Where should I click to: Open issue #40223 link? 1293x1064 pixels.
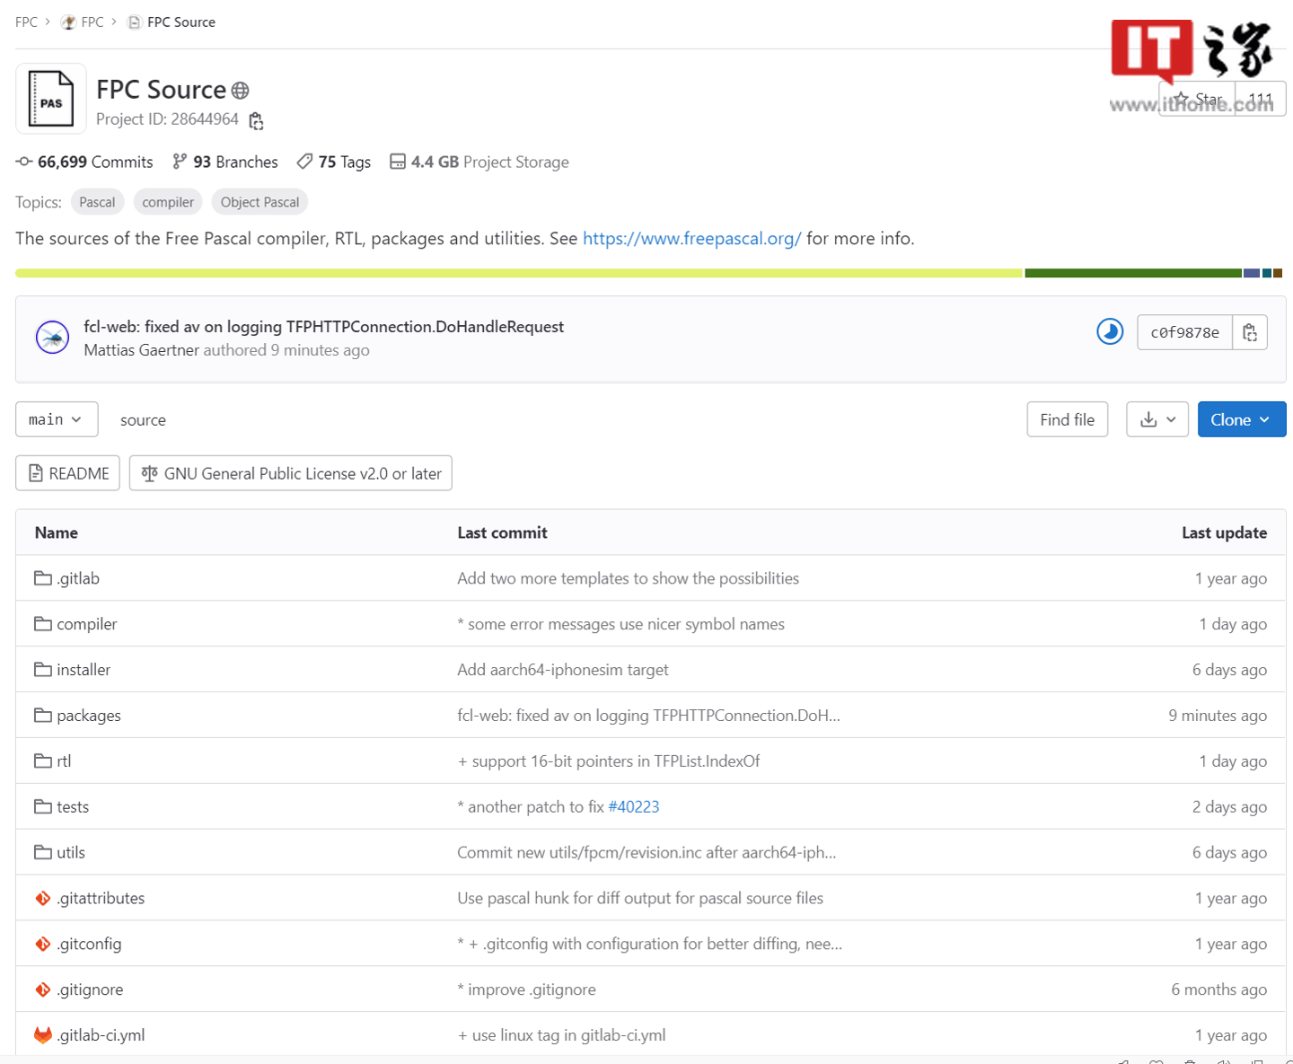pos(633,807)
